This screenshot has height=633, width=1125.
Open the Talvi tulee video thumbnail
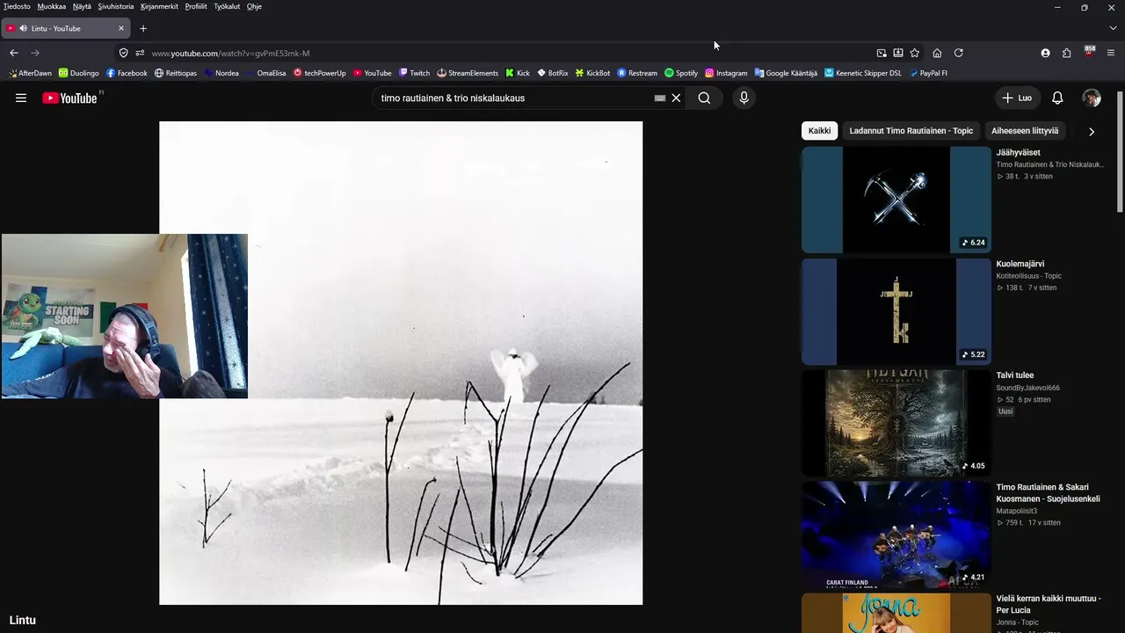pyautogui.click(x=896, y=423)
